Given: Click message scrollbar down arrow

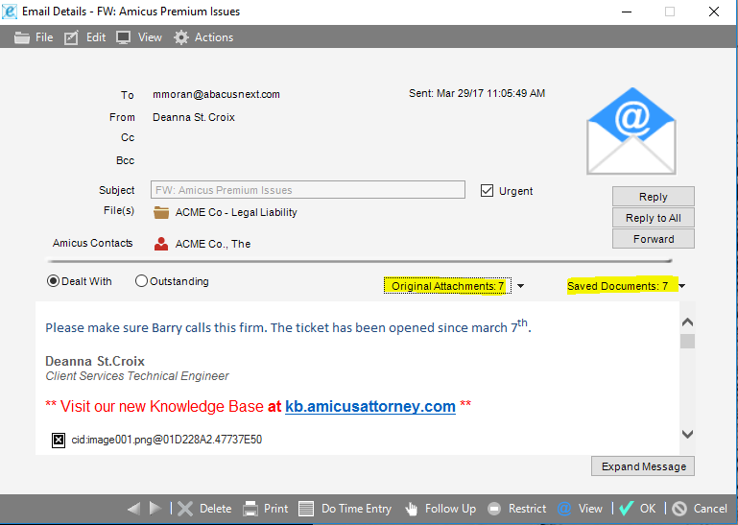Looking at the screenshot, I should point(688,434).
